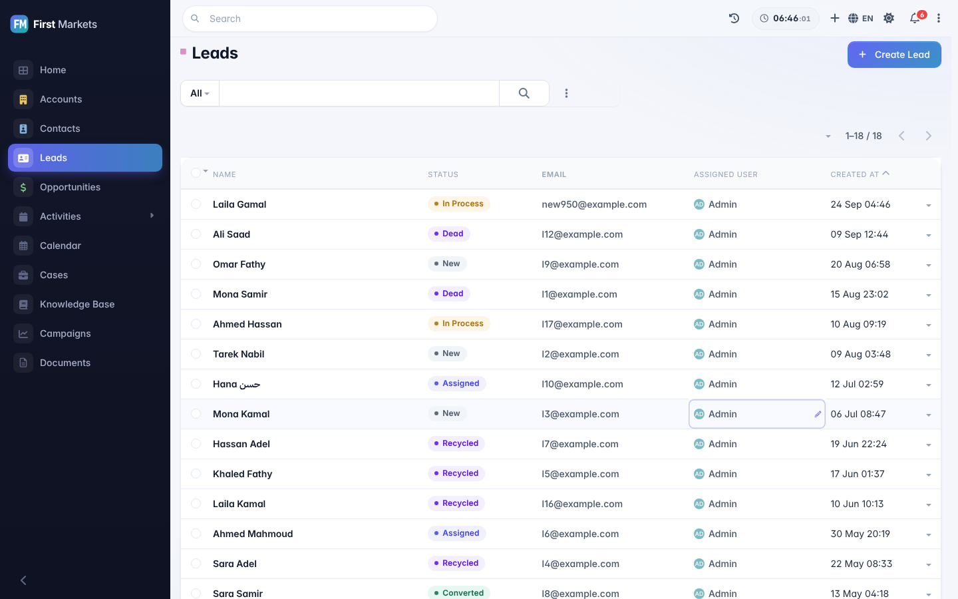Click the Knowledge Base book icon
The height and width of the screenshot is (599, 958).
coord(23,304)
